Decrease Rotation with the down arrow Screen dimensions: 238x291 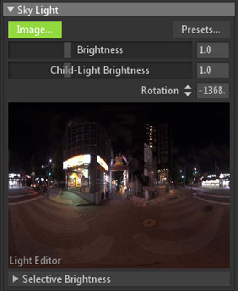(x=188, y=94)
